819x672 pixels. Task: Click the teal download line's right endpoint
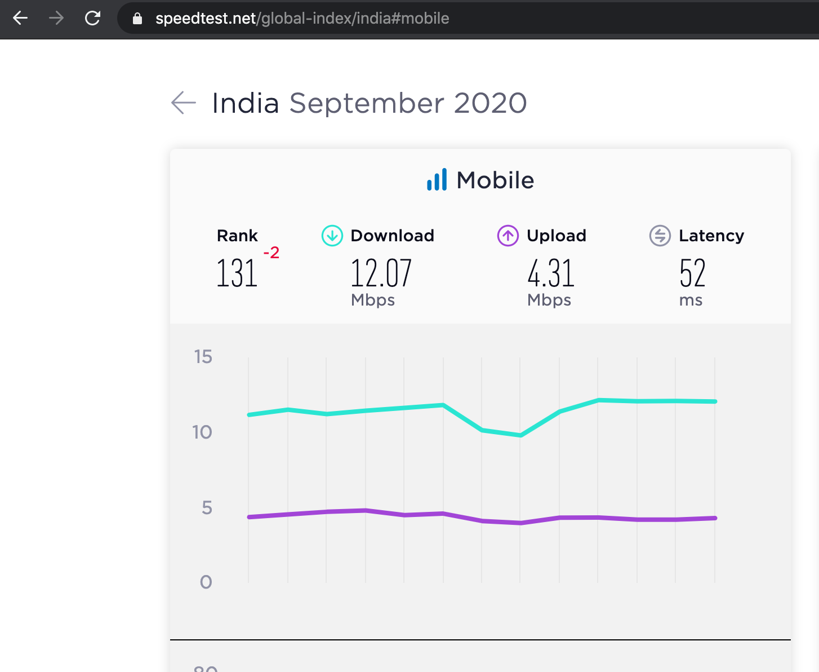click(x=715, y=401)
